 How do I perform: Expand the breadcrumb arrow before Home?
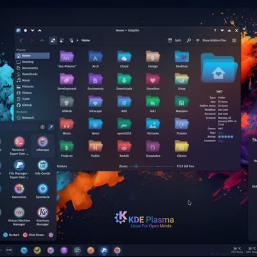pyautogui.click(x=77, y=40)
